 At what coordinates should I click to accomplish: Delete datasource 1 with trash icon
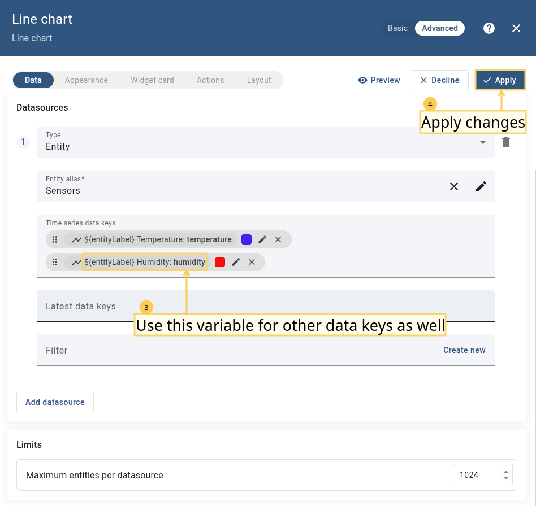coord(506,142)
